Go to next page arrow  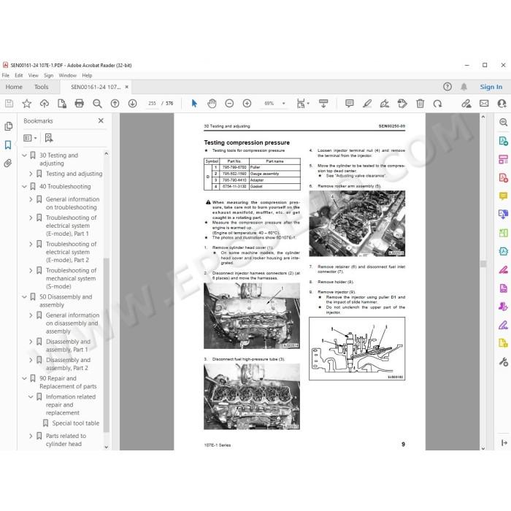tap(132, 104)
